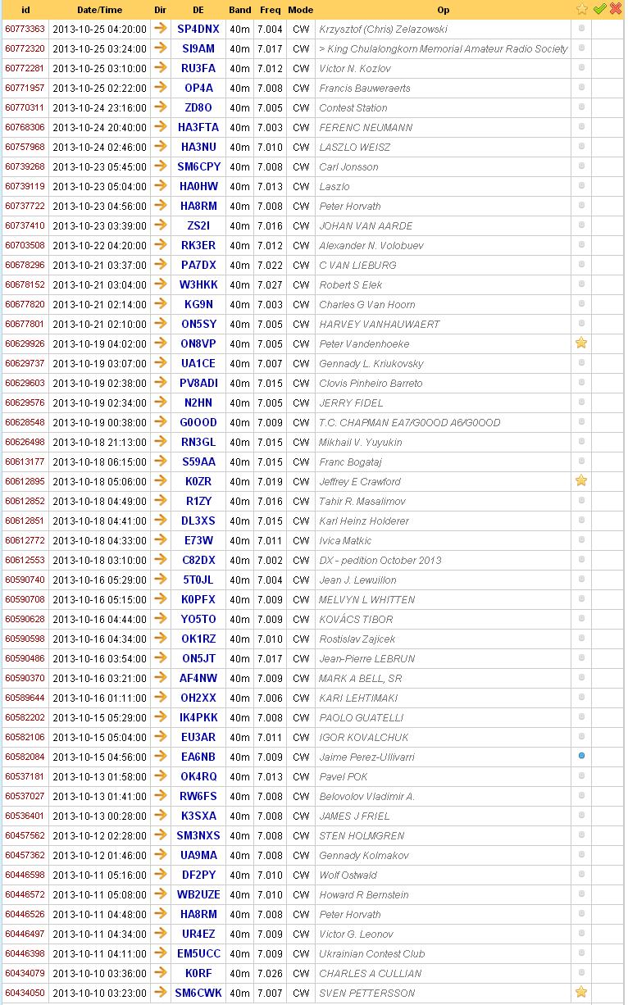Toggle the gray status dot for E73W
Screen dimensions: 628x1005
pos(581,539)
